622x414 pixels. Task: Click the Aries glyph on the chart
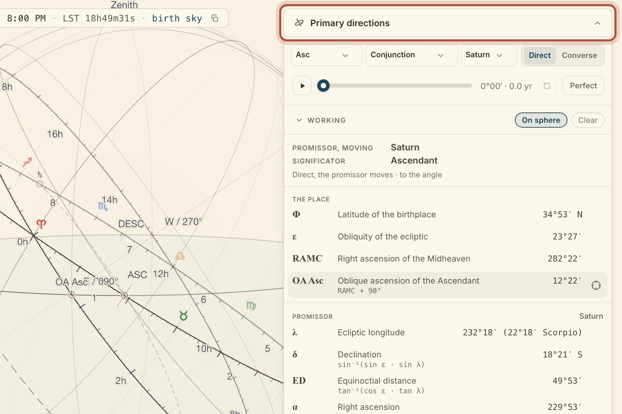click(41, 224)
